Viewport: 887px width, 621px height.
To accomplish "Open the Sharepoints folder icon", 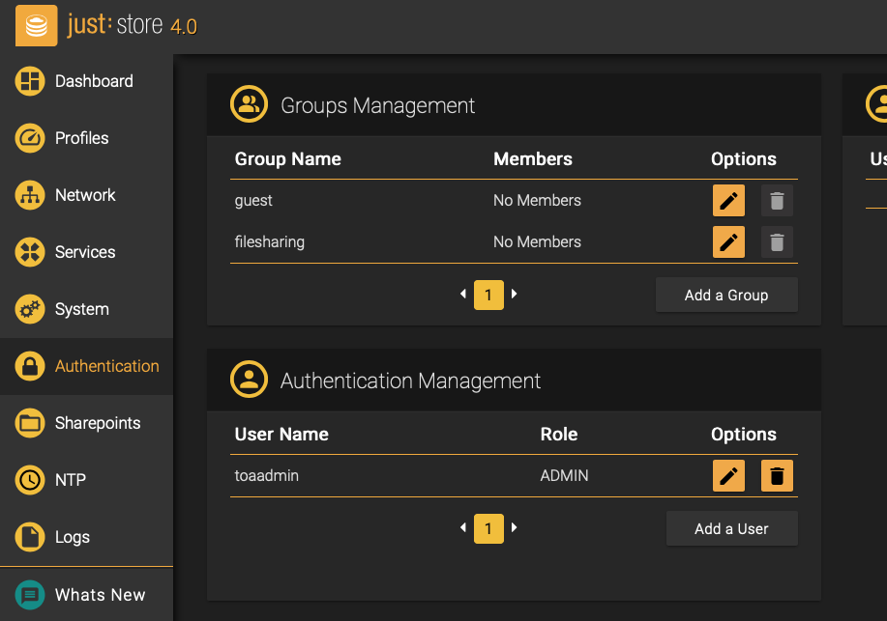I will (x=30, y=423).
